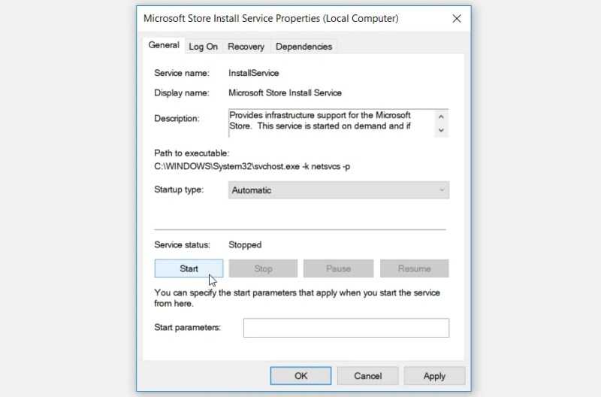601x397 pixels.
Task: Click the dialog title bar text
Action: coord(271,18)
